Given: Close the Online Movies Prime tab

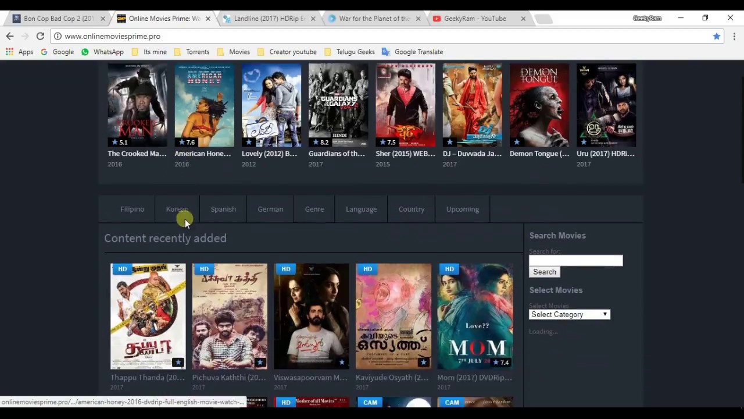Looking at the screenshot, I should click(x=208, y=19).
